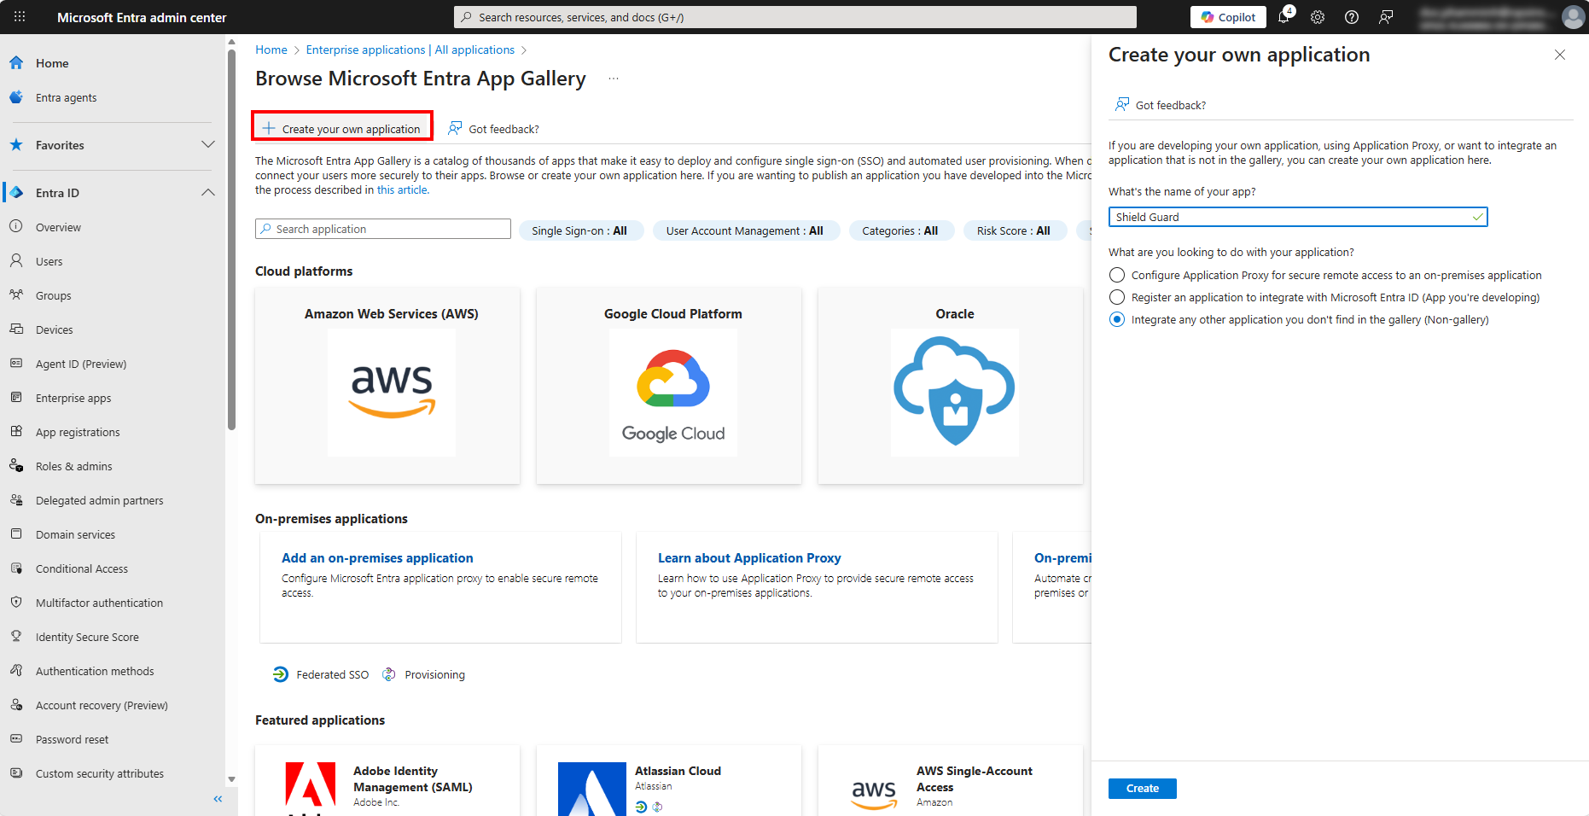Screen dimensions: 1589x816
Task: Click the sidebar vertical scrollbar
Action: click(231, 256)
